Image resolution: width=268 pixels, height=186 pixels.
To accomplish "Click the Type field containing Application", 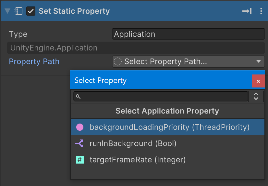I will pyautogui.click(x=189, y=34).
